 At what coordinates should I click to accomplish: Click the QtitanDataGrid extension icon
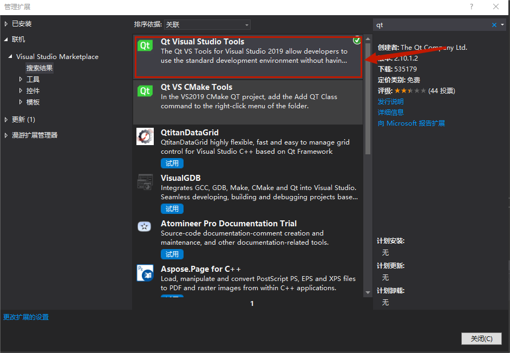[145, 136]
